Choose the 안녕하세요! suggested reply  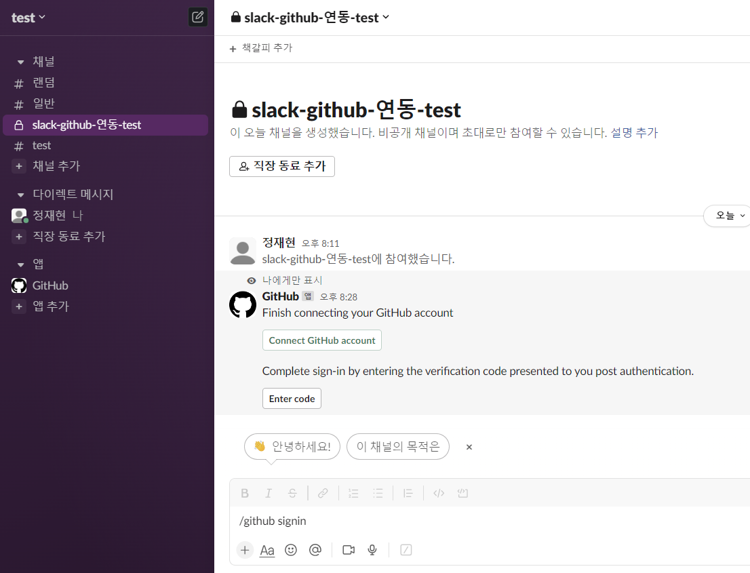tap(292, 446)
